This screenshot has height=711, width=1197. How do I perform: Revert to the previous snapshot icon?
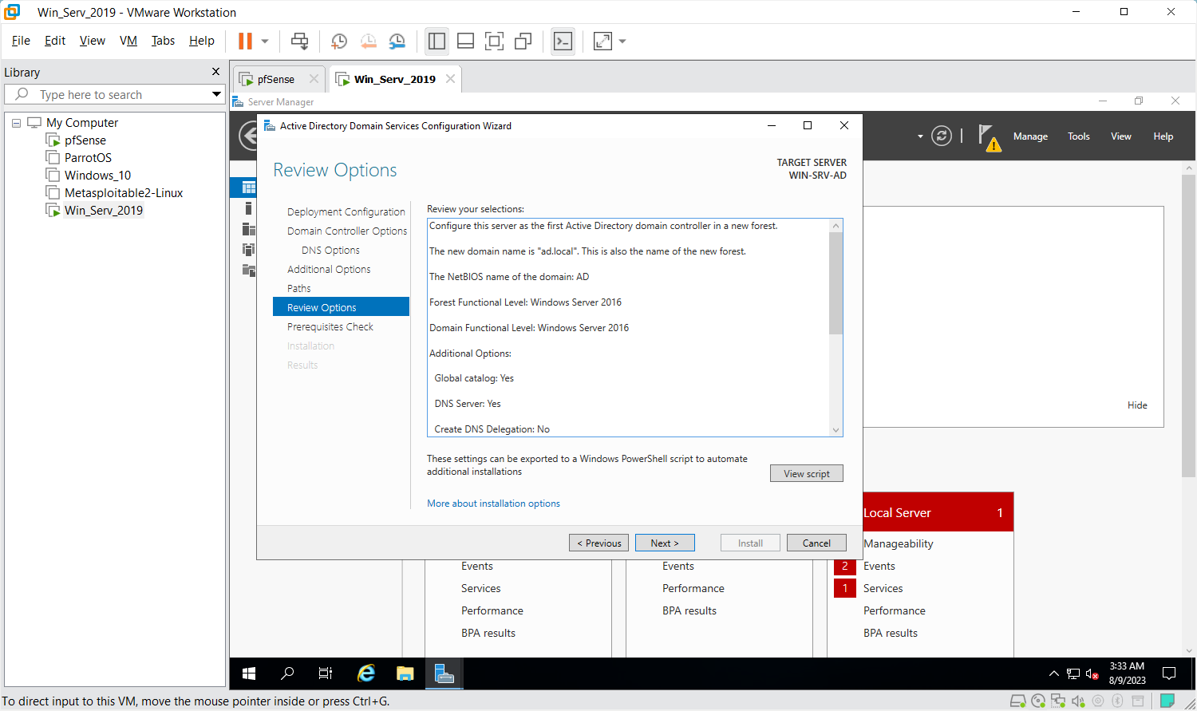click(368, 41)
